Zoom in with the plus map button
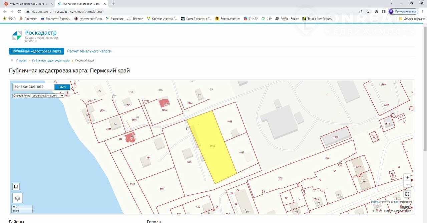The image size is (427, 223). [x=407, y=177]
